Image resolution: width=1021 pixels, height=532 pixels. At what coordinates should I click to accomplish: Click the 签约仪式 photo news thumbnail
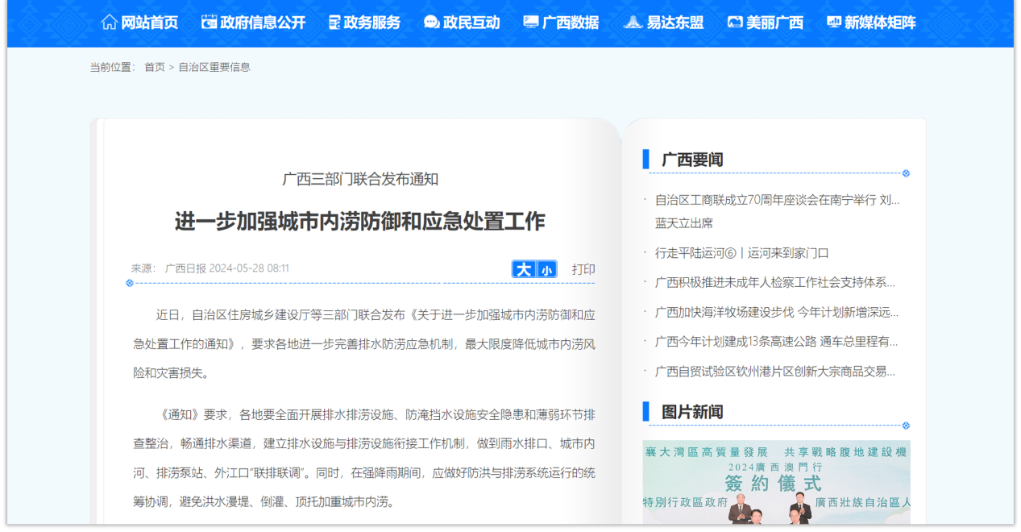coord(776,482)
